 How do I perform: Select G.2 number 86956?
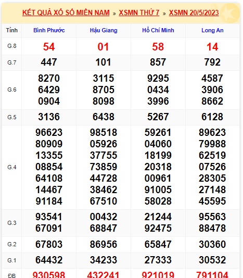(104, 244)
